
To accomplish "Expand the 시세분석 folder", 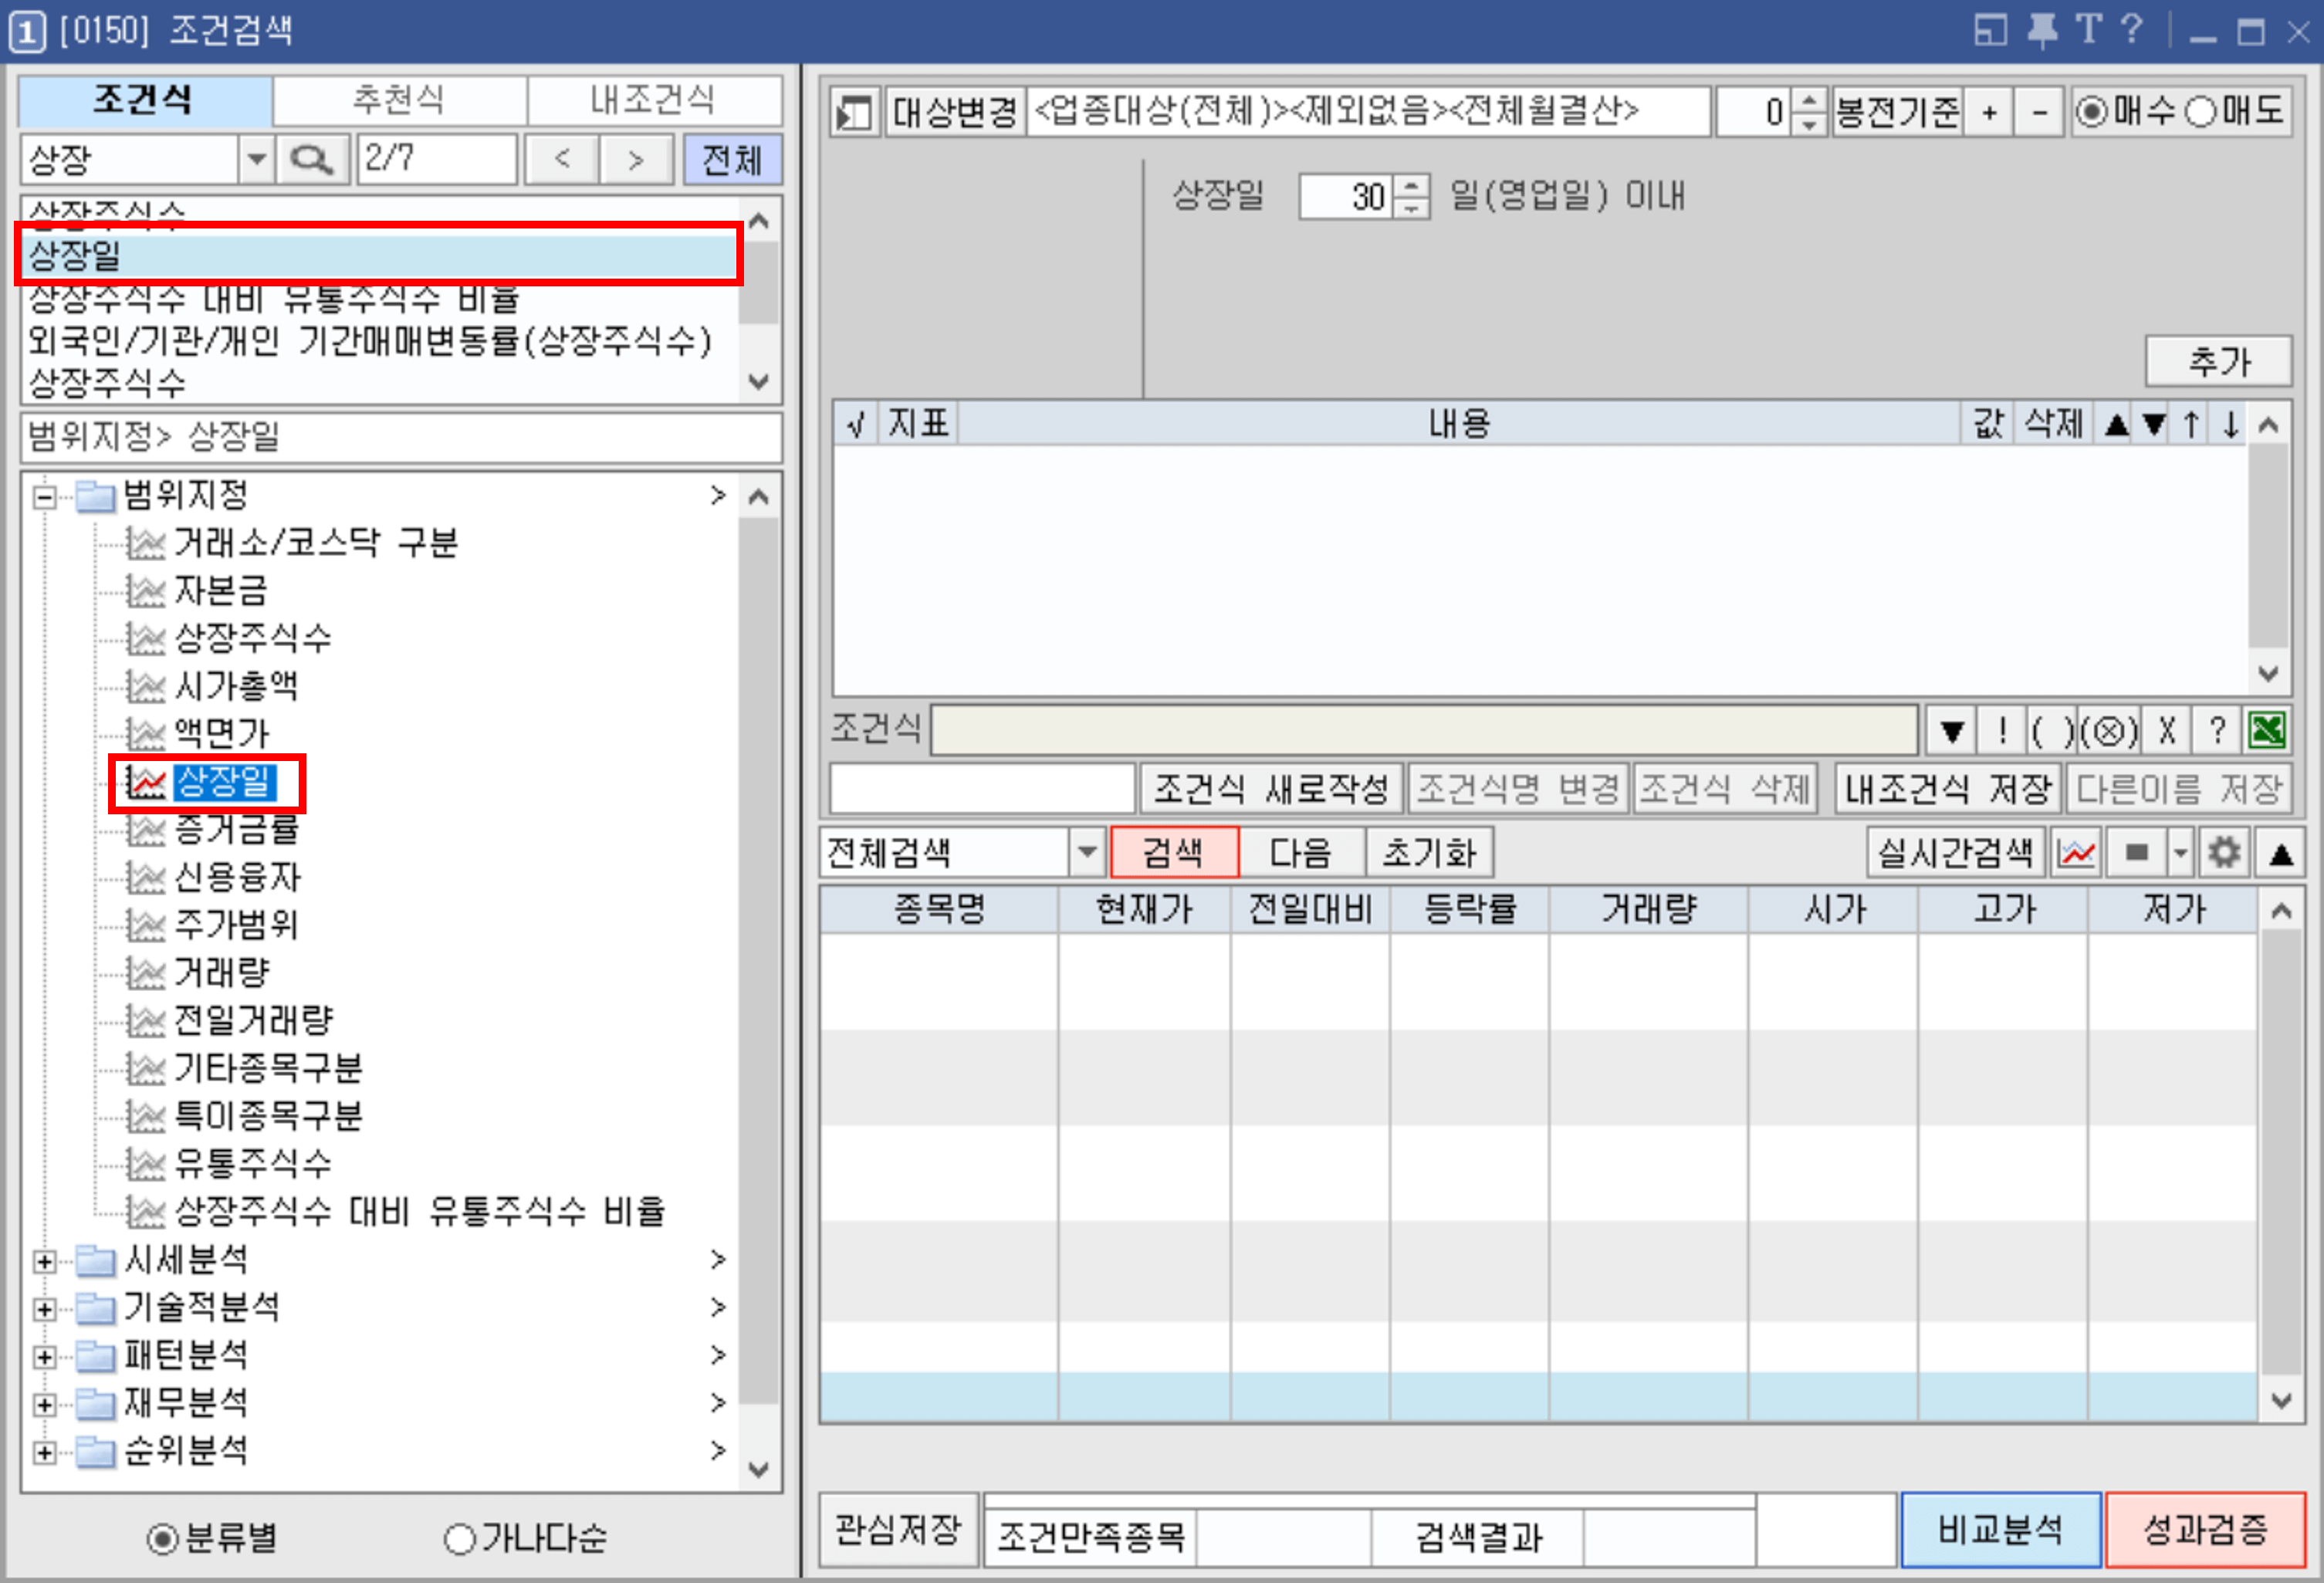I will [44, 1261].
